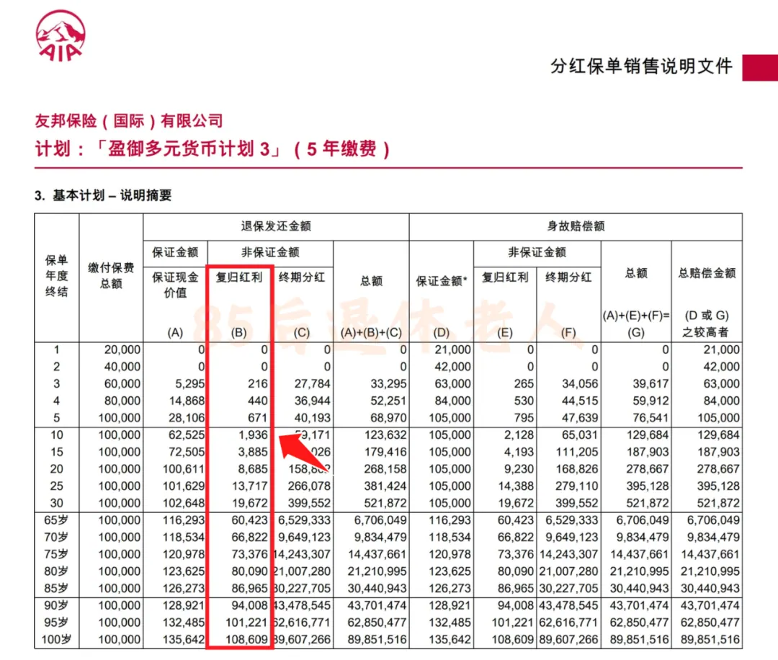Image resolution: width=778 pixels, height=660 pixels.
Task: Click year 25 surrender total '381,424'
Action: [x=385, y=486]
